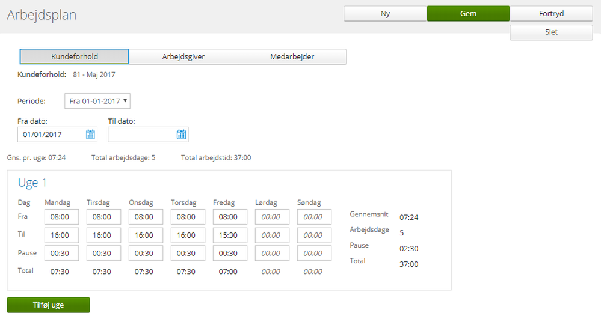Click Total arbejdstid: 37:00 summary text
Viewport: 601px width, 319px height.
point(216,158)
